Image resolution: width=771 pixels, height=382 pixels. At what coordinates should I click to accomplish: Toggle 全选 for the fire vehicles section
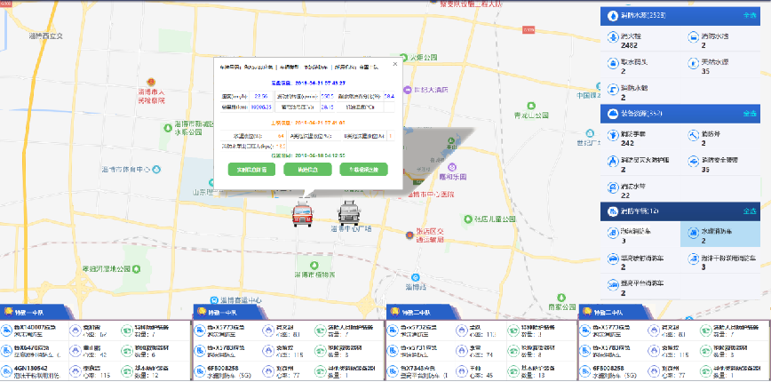point(748,211)
